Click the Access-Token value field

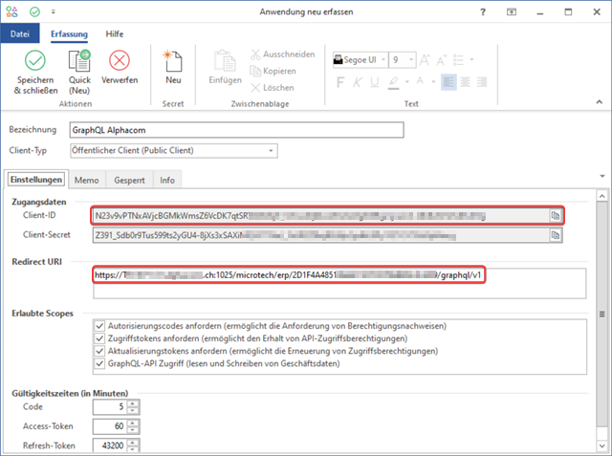[x=111, y=426]
